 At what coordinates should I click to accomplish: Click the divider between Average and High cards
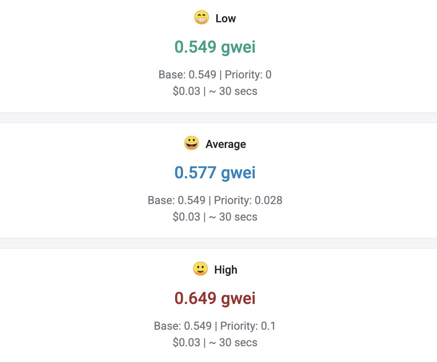218,243
